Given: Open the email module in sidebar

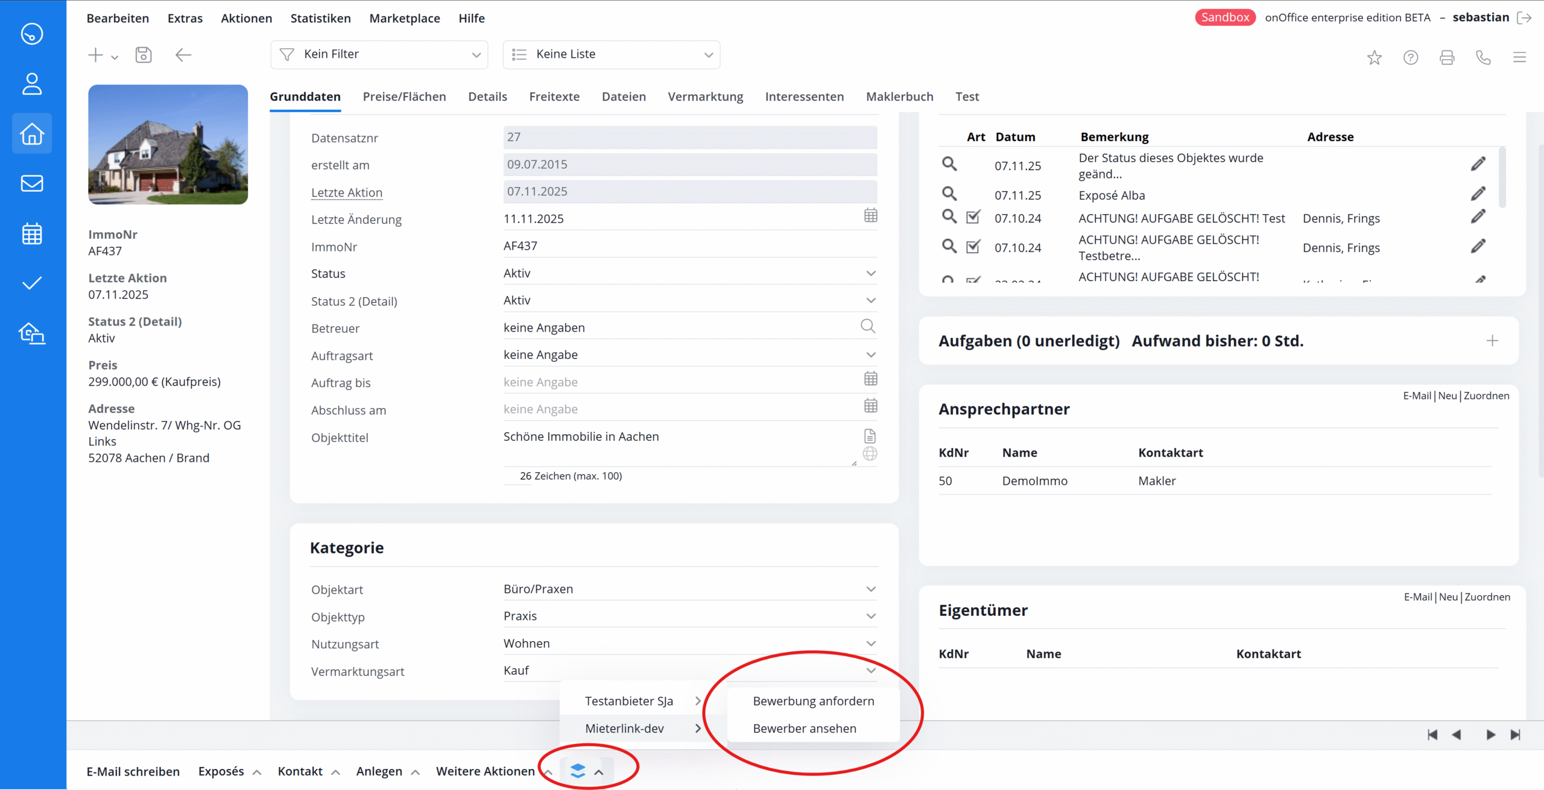Looking at the screenshot, I should (32, 183).
